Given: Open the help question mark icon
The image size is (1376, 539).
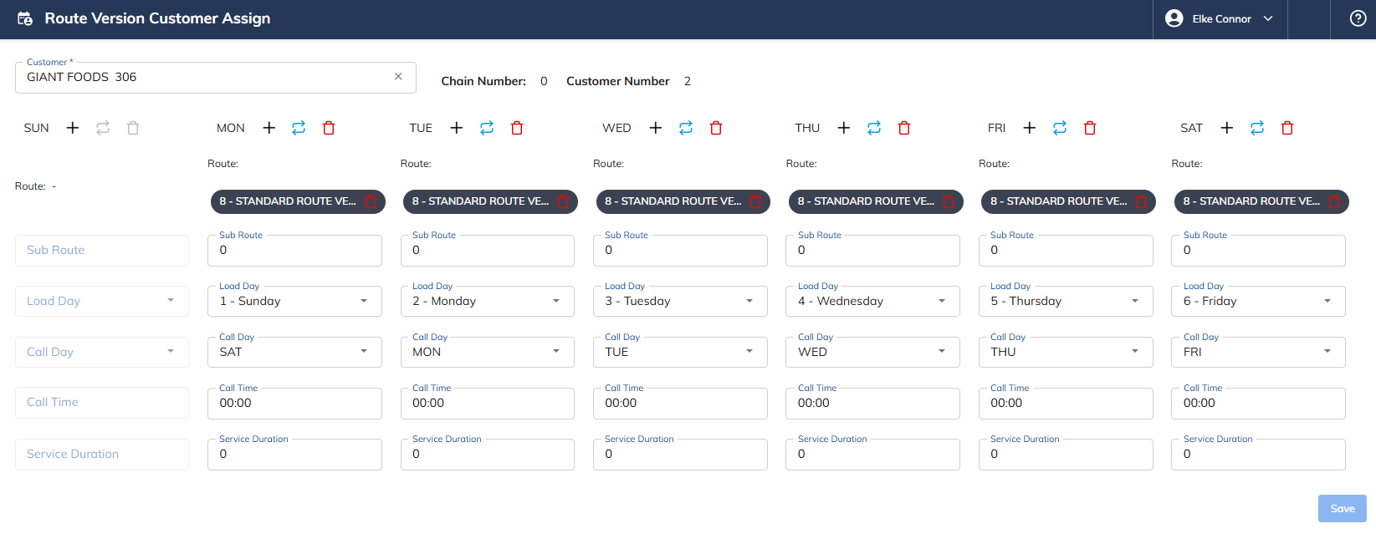Looking at the screenshot, I should 1358,18.
